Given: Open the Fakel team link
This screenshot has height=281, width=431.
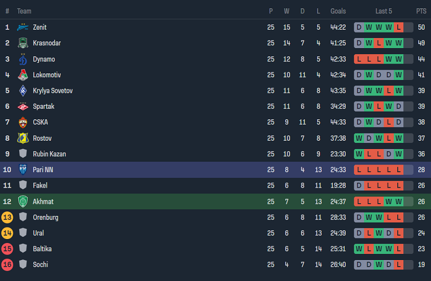Looking at the screenshot, I should [x=40, y=185].
